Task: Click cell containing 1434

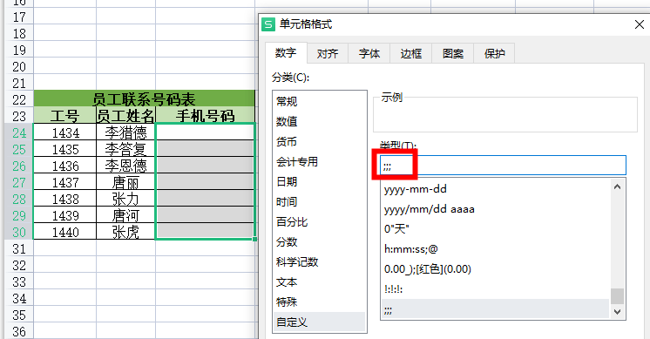Action: (65, 132)
